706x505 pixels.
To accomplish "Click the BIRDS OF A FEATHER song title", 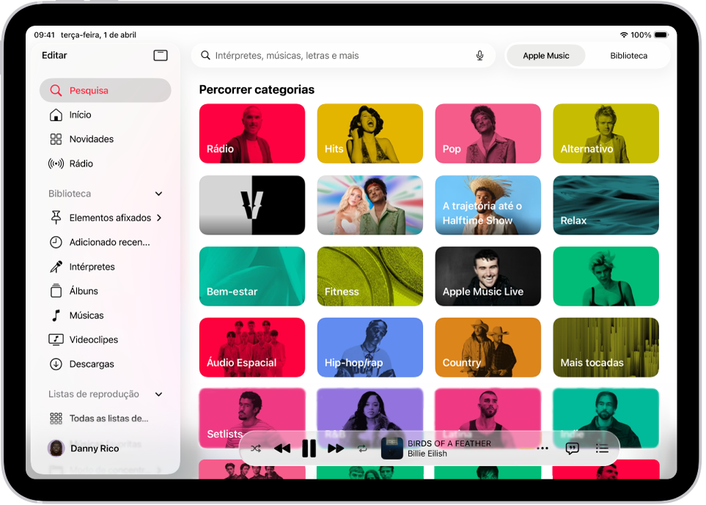I will [449, 443].
